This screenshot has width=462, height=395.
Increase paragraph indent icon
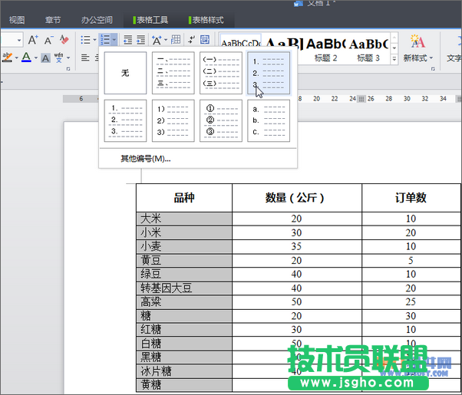tap(141, 40)
